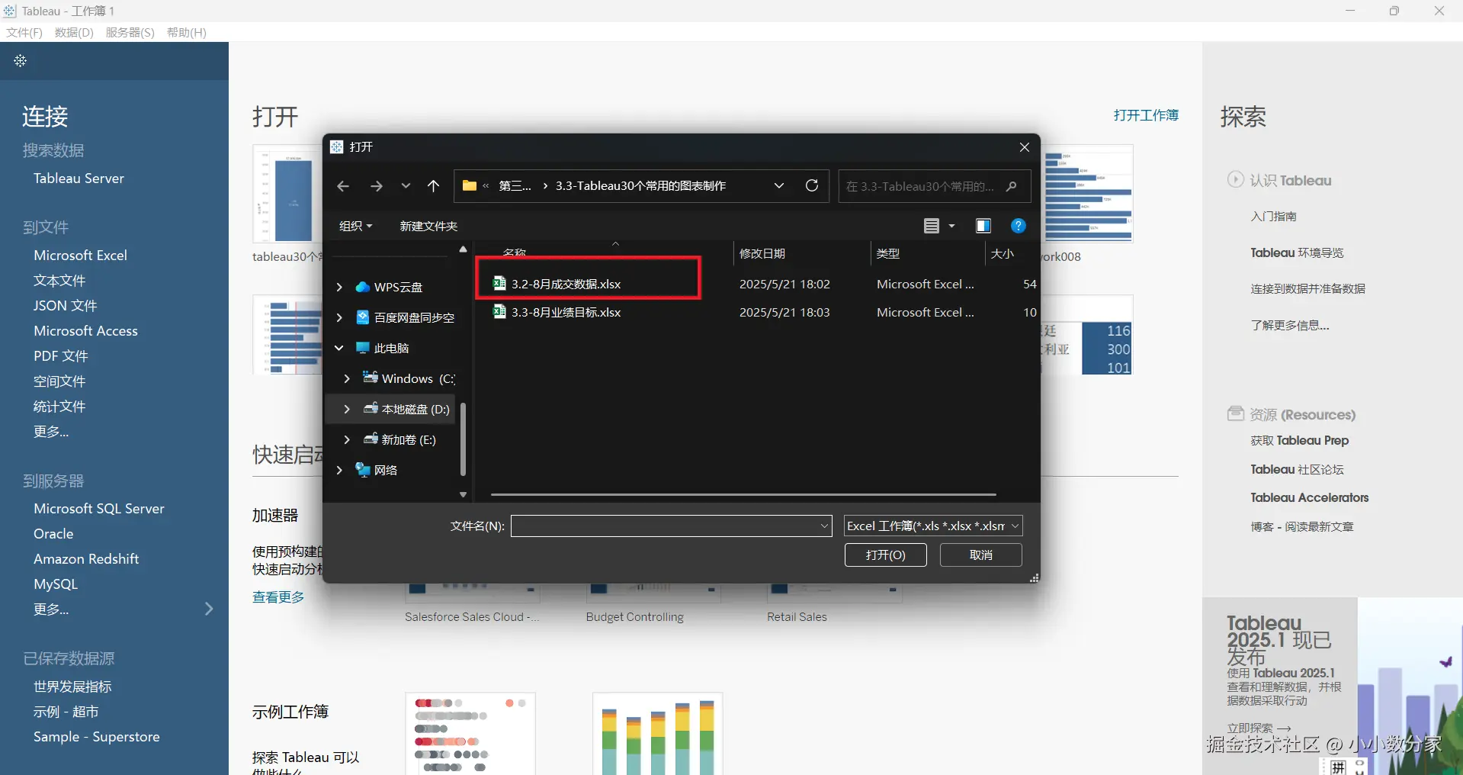Click 新建文件夹 button
Screen dimensions: 1463x775
click(428, 226)
